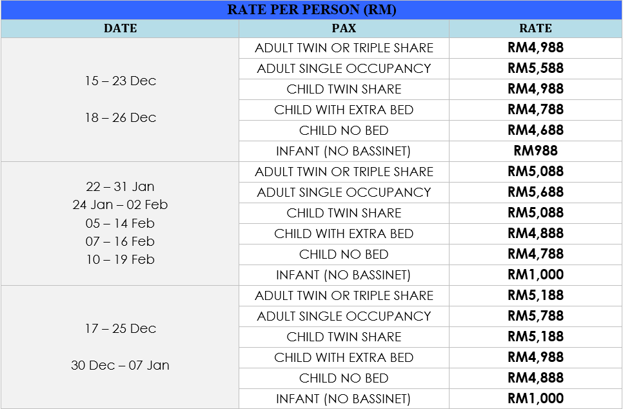This screenshot has height=409, width=623.
Task: Click the 17 – 25 Dec date
Action: point(120,328)
